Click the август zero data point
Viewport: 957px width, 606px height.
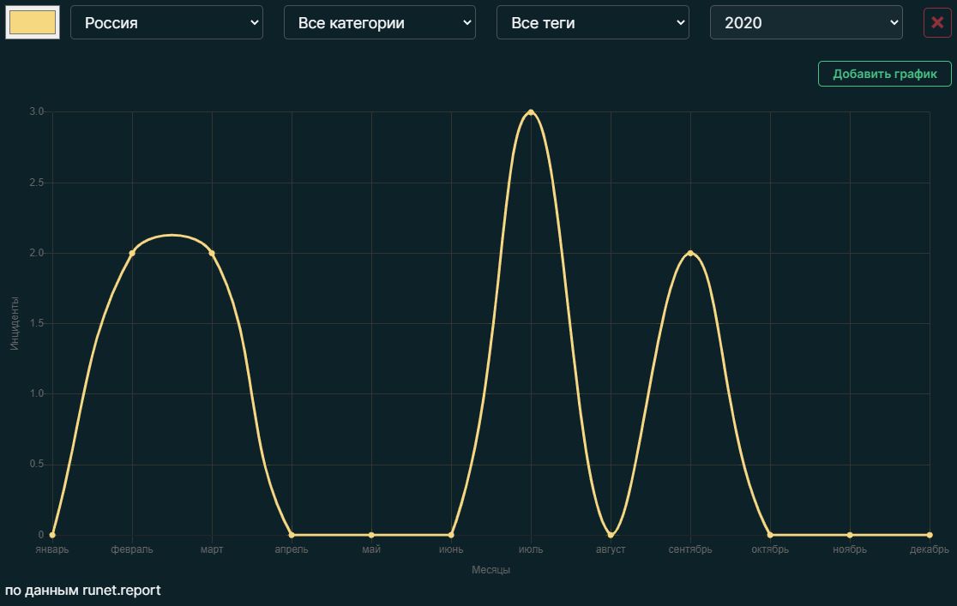pos(611,535)
